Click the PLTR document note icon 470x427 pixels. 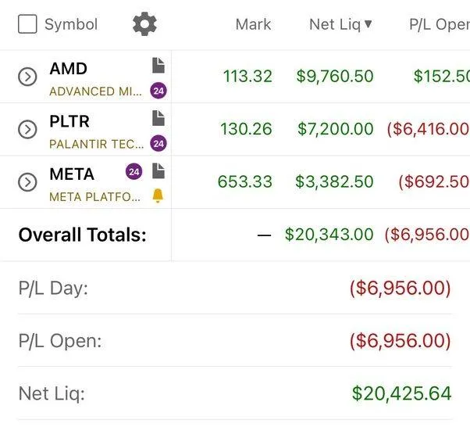(158, 118)
